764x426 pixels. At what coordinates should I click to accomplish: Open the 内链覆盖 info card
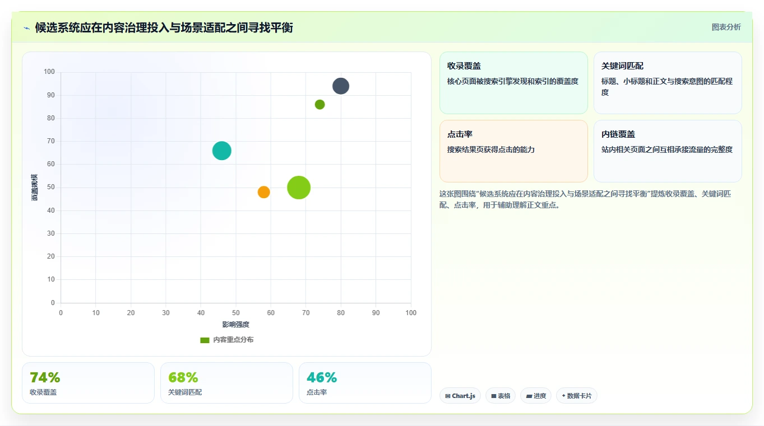[668, 151]
